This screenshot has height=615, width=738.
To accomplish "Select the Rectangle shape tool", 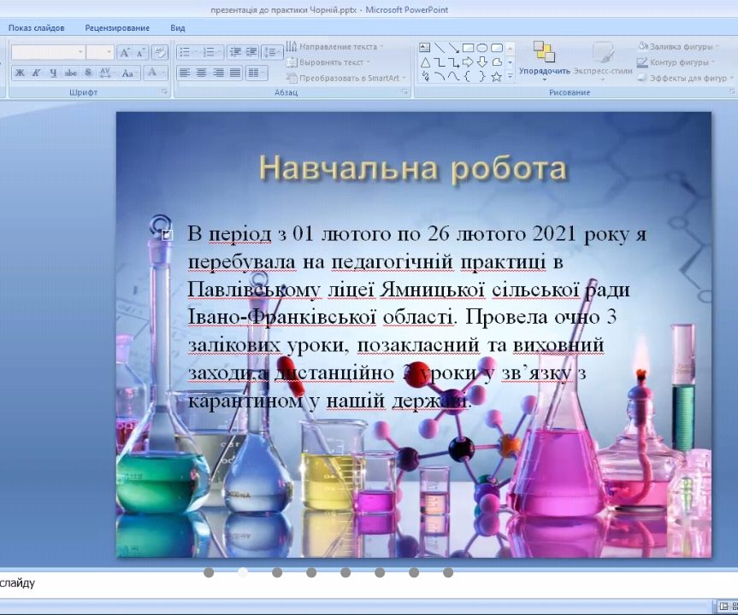I will [469, 48].
